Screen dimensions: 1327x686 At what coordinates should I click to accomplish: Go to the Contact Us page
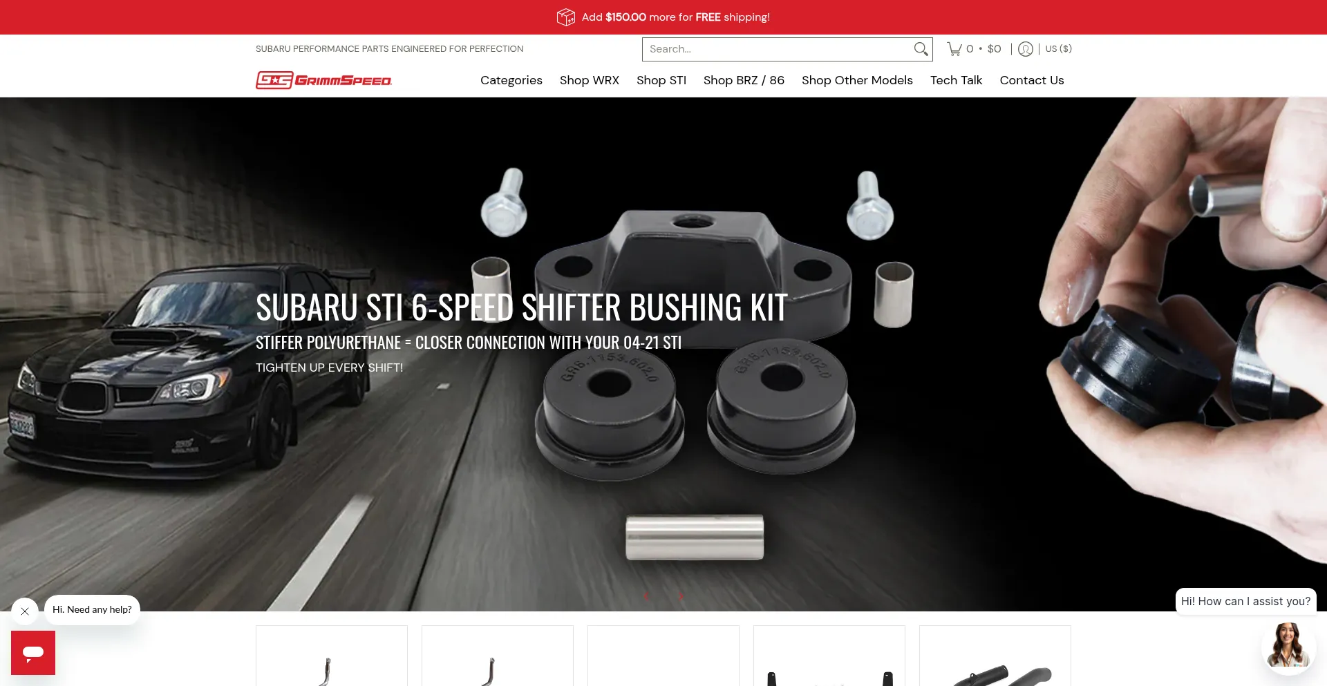click(x=1032, y=80)
